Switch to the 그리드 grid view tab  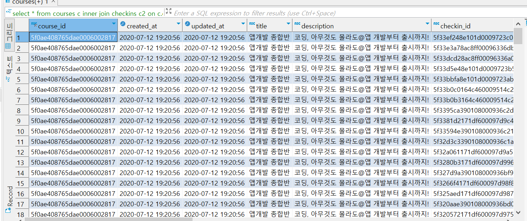click(9, 34)
